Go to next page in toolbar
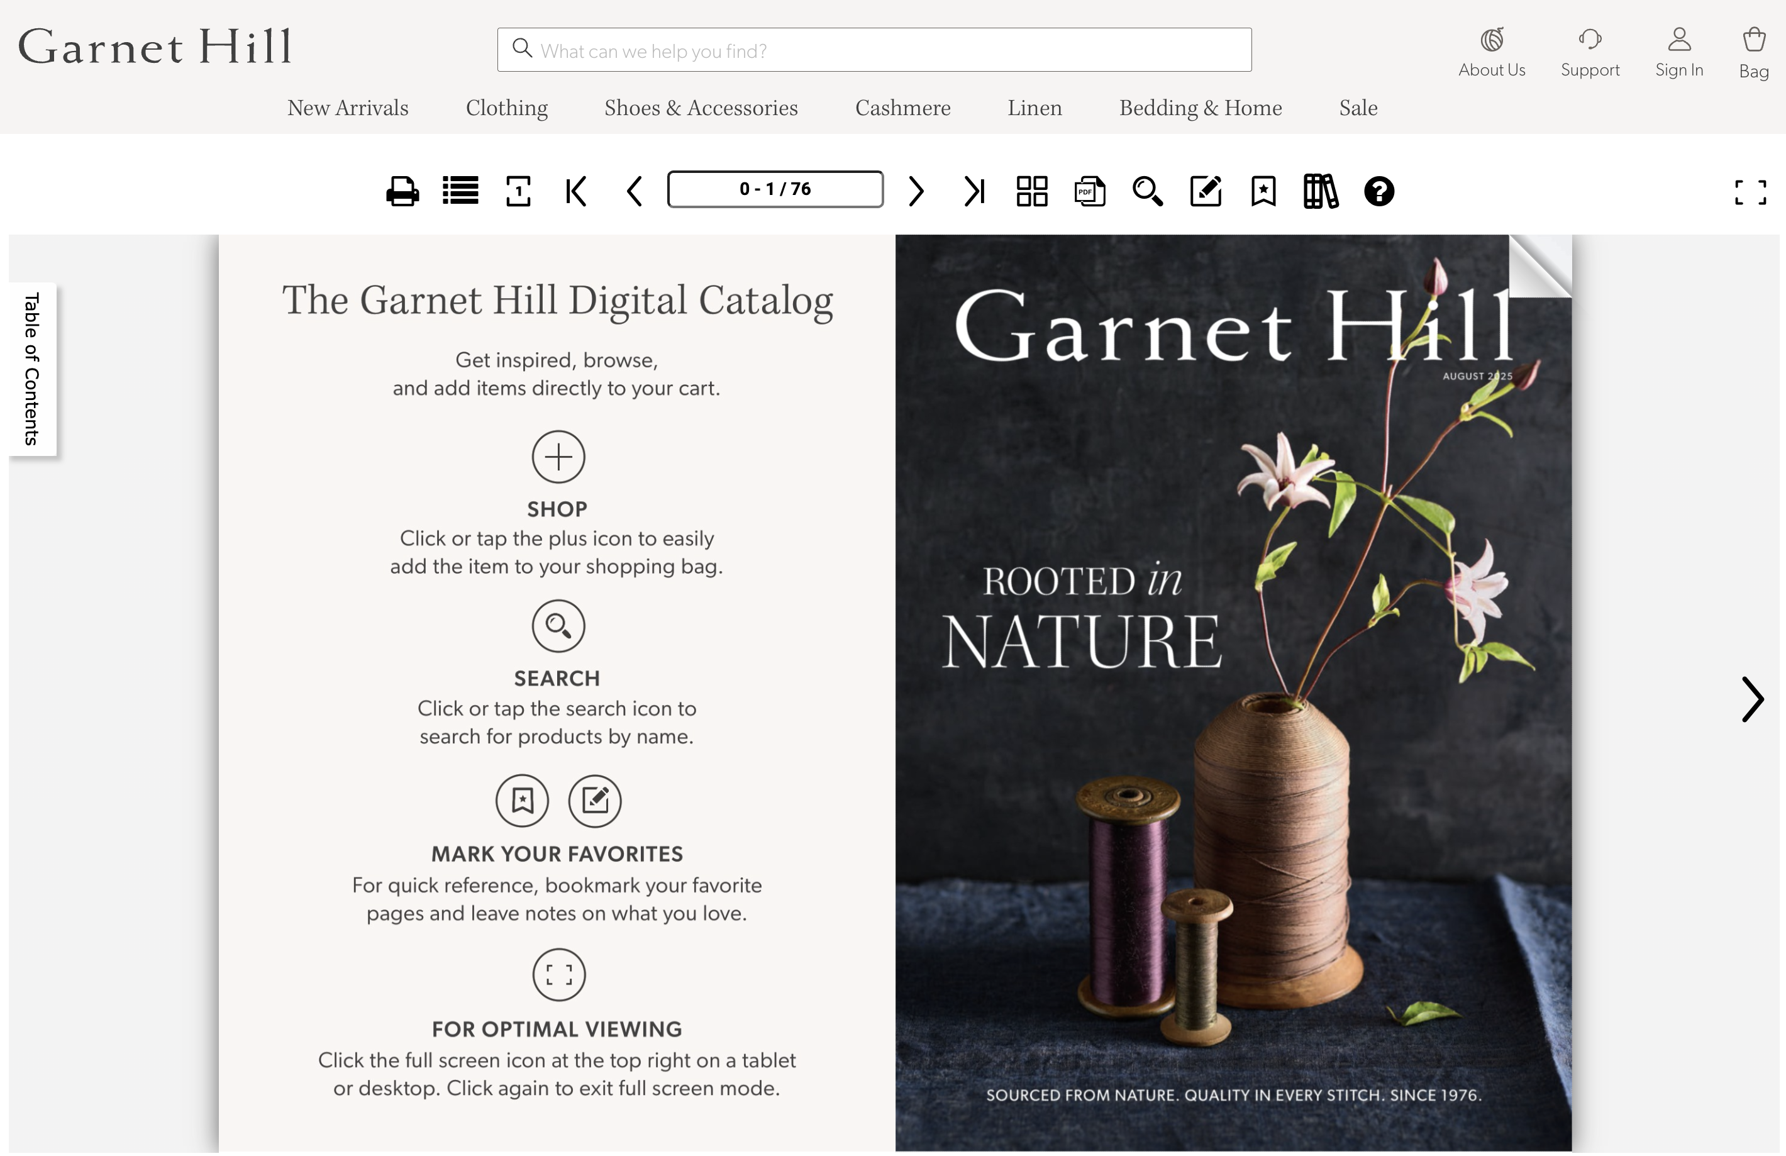Screen dimensions: 1786x1156 coord(916,191)
